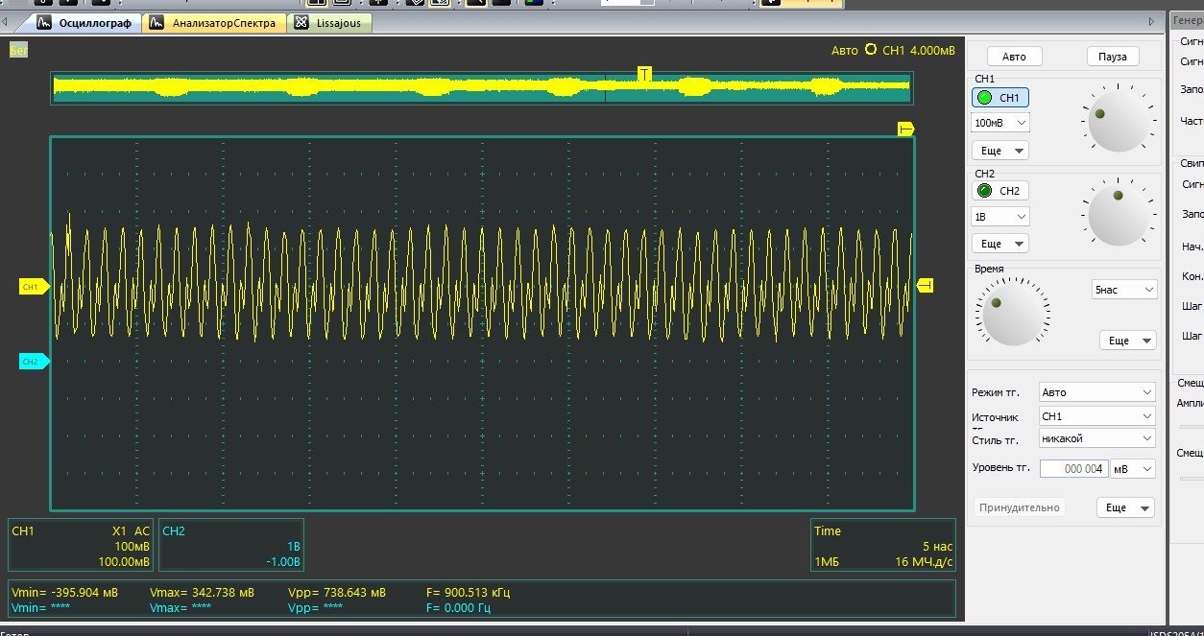
Task: Open the CH2 1В voltage scale dropdown
Action: [1000, 217]
